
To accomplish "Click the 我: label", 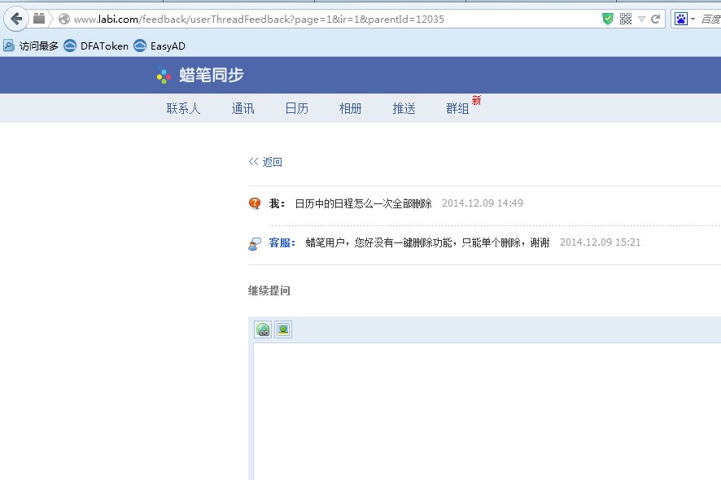I will tap(277, 203).
